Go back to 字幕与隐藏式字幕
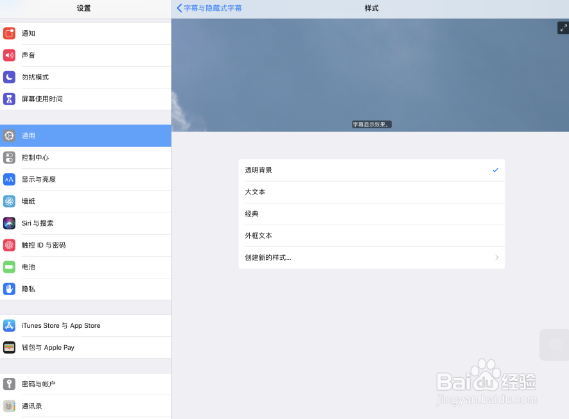 (x=208, y=8)
